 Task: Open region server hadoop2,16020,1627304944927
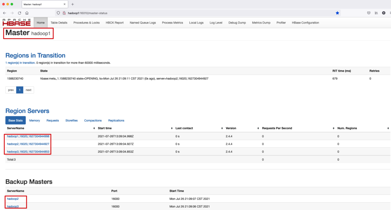click(28, 144)
